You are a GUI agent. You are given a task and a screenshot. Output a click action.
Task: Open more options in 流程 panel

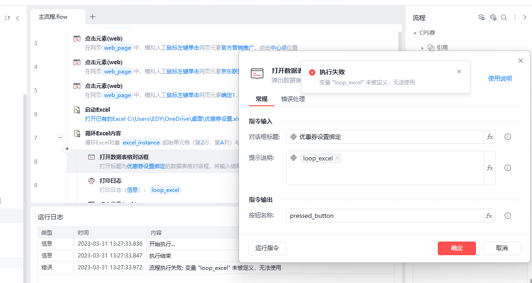pyautogui.click(x=515, y=18)
